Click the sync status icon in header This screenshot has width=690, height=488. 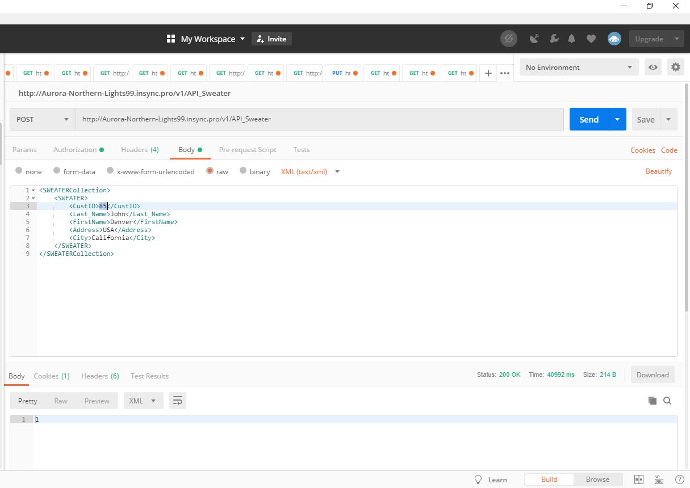[x=509, y=39]
